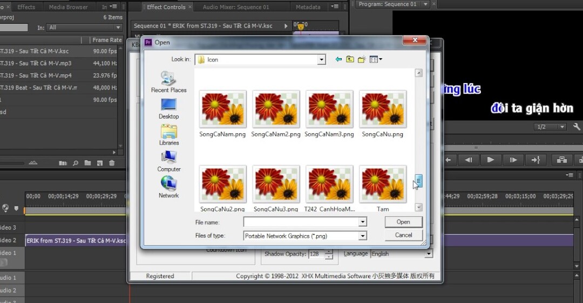
Task: Select Libraries in places sidebar
Action: (x=169, y=135)
